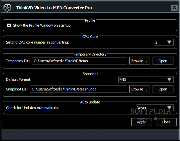Click the CPU Core group heading
The height and width of the screenshot is (141, 180).
pos(90,37)
